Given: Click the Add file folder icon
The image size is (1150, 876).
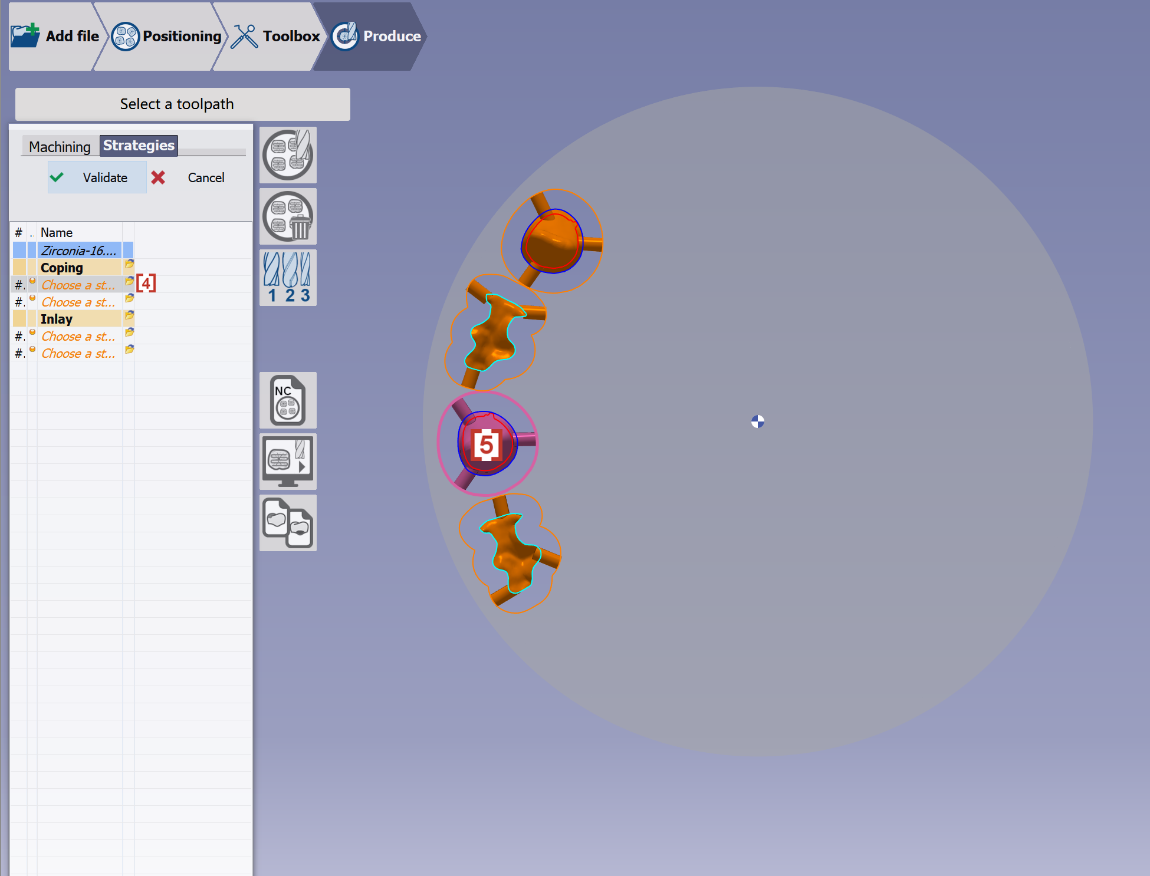Looking at the screenshot, I should point(25,36).
